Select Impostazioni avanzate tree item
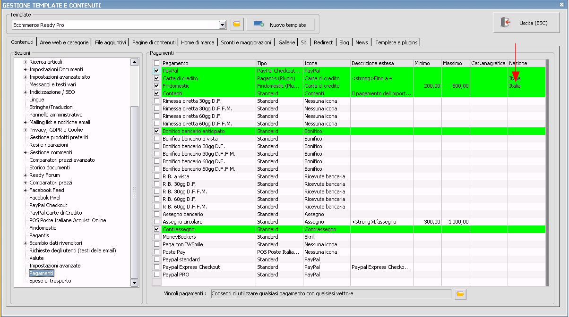Screen dimensions: 569x317 click(x=55, y=266)
